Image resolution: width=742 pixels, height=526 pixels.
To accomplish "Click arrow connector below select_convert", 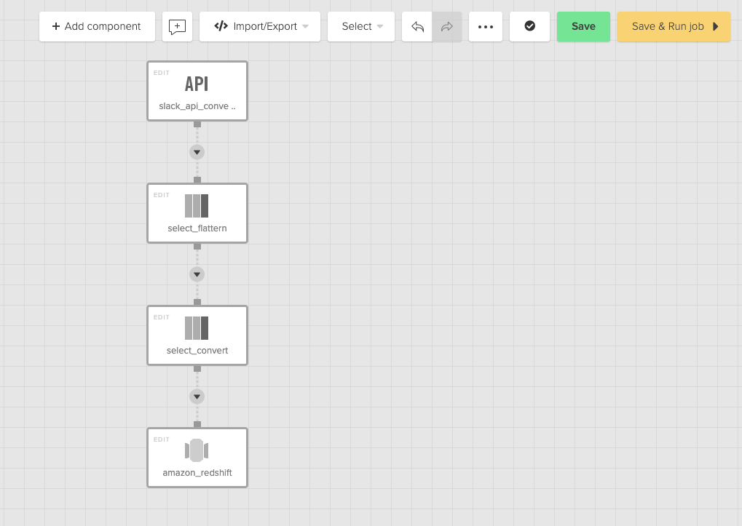I will pos(197,397).
